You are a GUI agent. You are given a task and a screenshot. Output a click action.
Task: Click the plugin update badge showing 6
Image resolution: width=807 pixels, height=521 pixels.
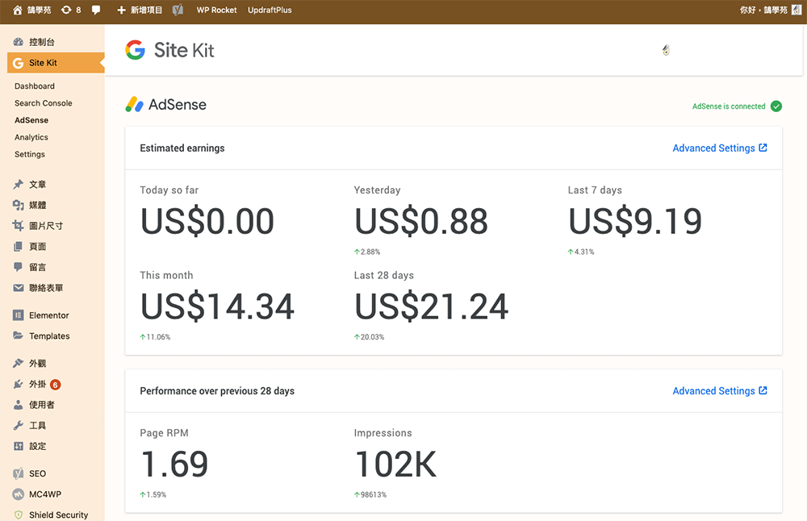pos(55,384)
